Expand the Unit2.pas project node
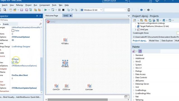Screen dimensions: 179x101 tap(135, 29)
